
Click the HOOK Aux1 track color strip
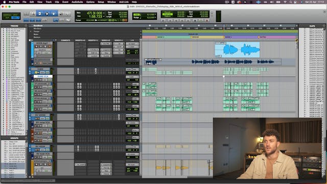point(32,50)
